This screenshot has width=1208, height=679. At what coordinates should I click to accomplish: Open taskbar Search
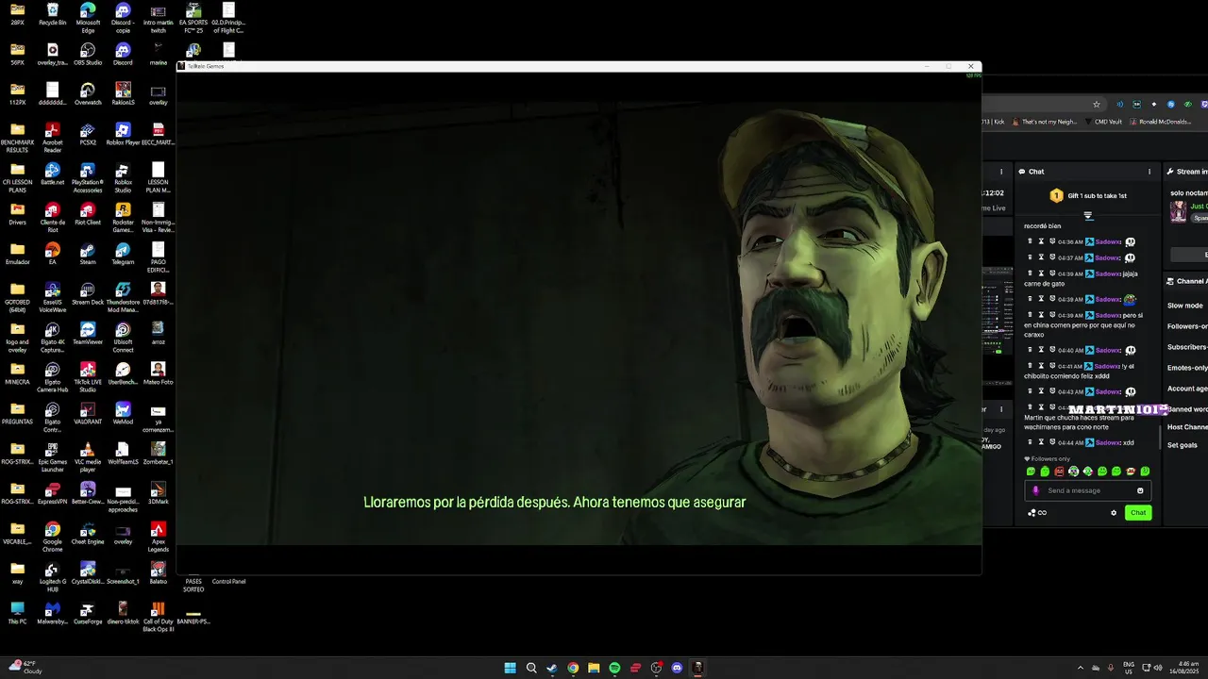[531, 668]
